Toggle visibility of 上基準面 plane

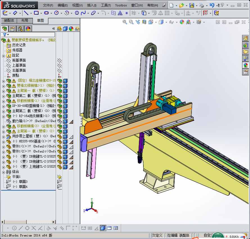(59, 66)
